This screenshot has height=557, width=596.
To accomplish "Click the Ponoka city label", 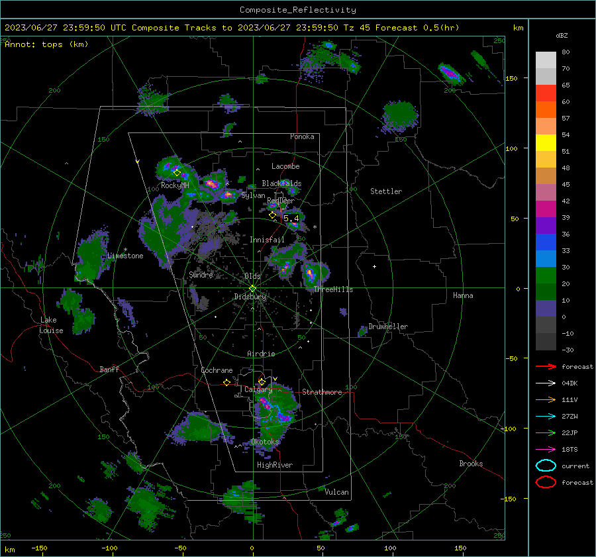I will (x=302, y=136).
